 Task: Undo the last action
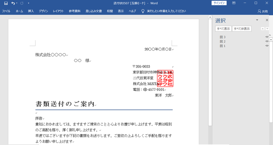13,3
